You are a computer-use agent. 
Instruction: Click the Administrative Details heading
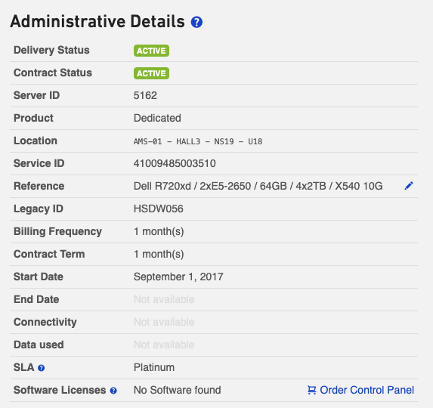coord(97,21)
